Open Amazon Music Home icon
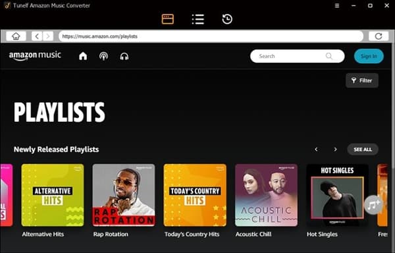This screenshot has height=253, width=395. (x=83, y=56)
